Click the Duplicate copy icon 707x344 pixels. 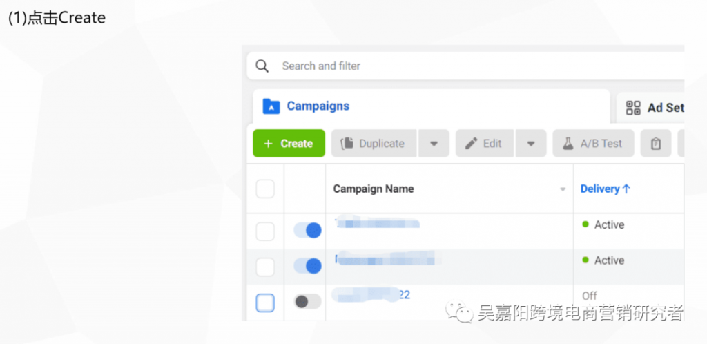pos(347,144)
